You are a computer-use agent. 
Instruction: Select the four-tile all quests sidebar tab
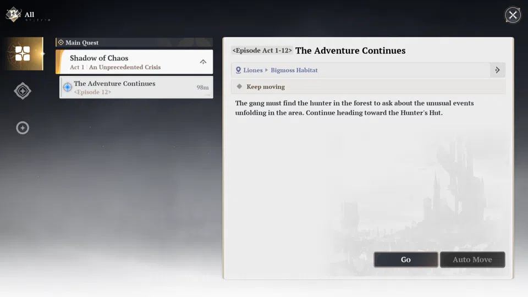point(23,54)
